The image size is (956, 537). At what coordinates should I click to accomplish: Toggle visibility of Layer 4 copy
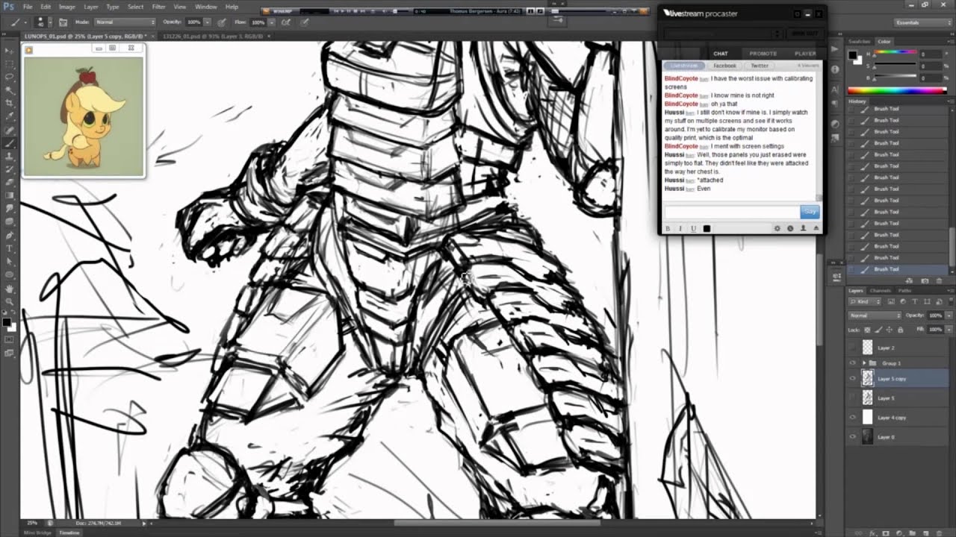[x=852, y=418]
